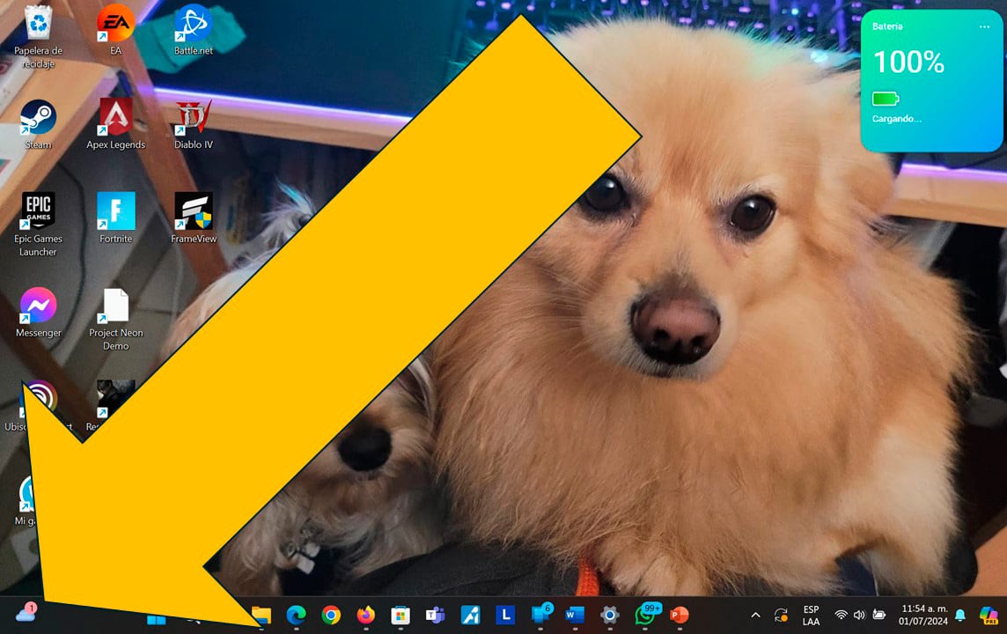Open the ESP LAA language selector

[x=811, y=615]
